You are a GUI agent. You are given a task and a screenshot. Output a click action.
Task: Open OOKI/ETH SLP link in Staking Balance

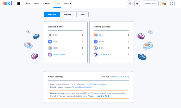pos(104,54)
